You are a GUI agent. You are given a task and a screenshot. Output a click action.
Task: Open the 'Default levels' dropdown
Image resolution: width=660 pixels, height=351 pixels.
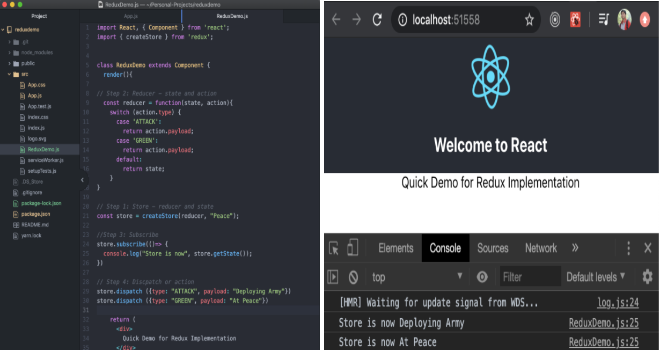596,276
